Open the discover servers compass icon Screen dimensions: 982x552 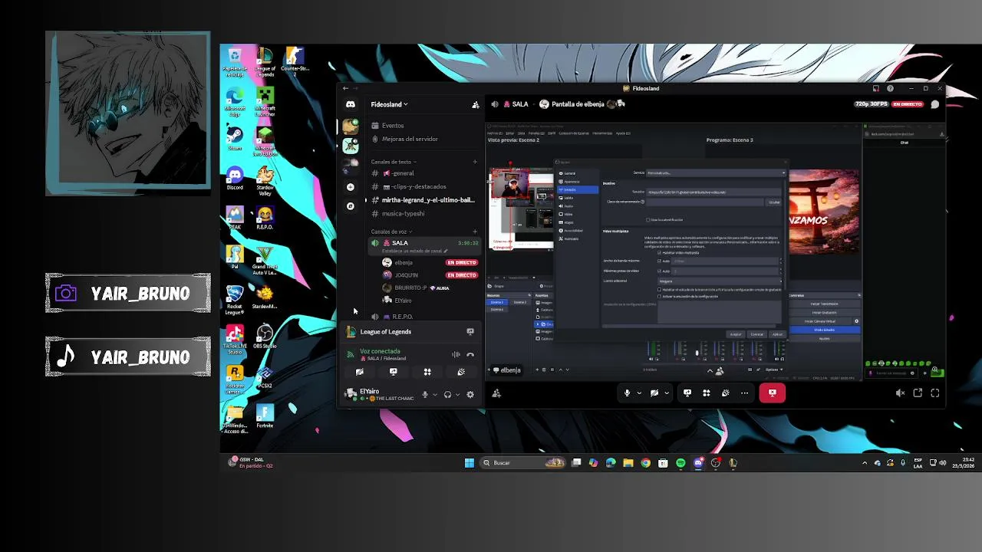(x=351, y=206)
